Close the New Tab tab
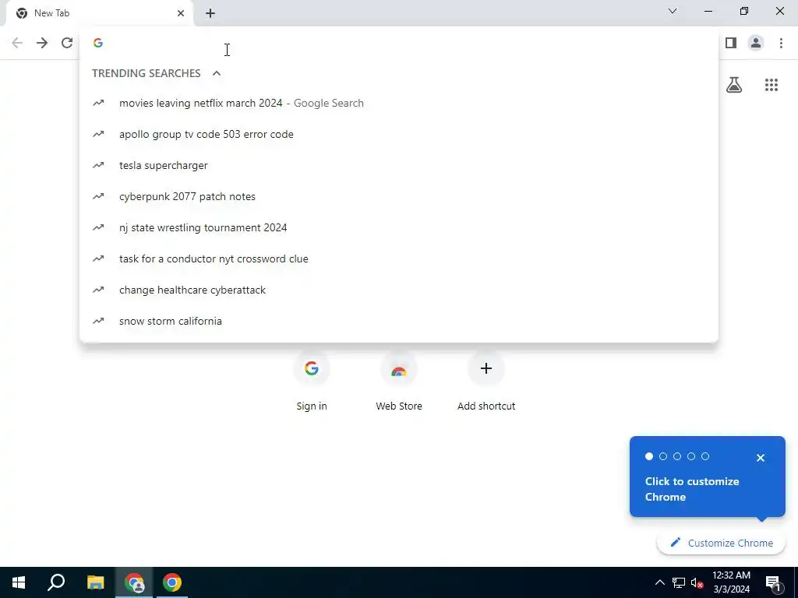Image resolution: width=798 pixels, height=598 pixels. tap(181, 13)
